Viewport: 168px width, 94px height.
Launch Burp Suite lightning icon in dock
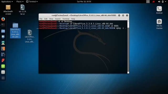coord(3,49)
